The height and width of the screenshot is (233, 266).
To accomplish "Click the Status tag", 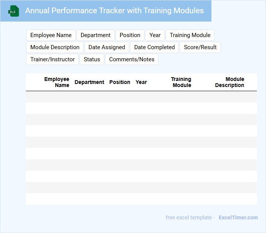I will pos(92,59).
